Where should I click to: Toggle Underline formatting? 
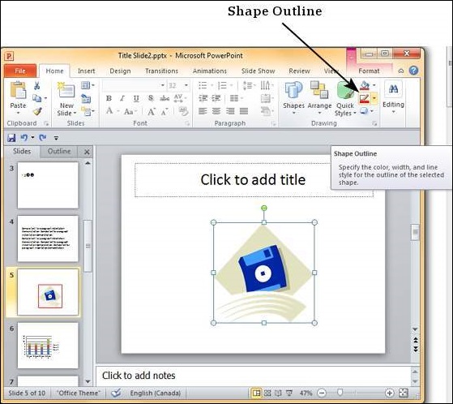(136, 98)
